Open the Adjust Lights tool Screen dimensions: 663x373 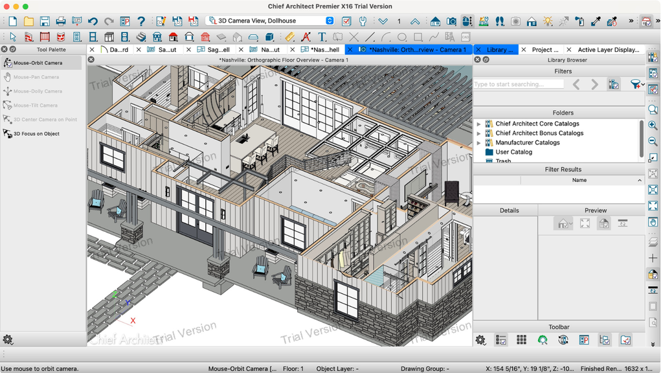(x=548, y=21)
